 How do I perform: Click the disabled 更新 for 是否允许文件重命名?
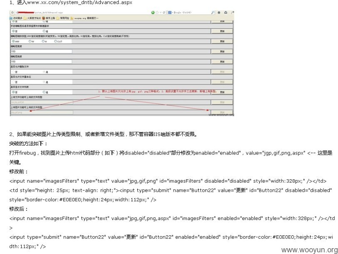coord(222,82)
